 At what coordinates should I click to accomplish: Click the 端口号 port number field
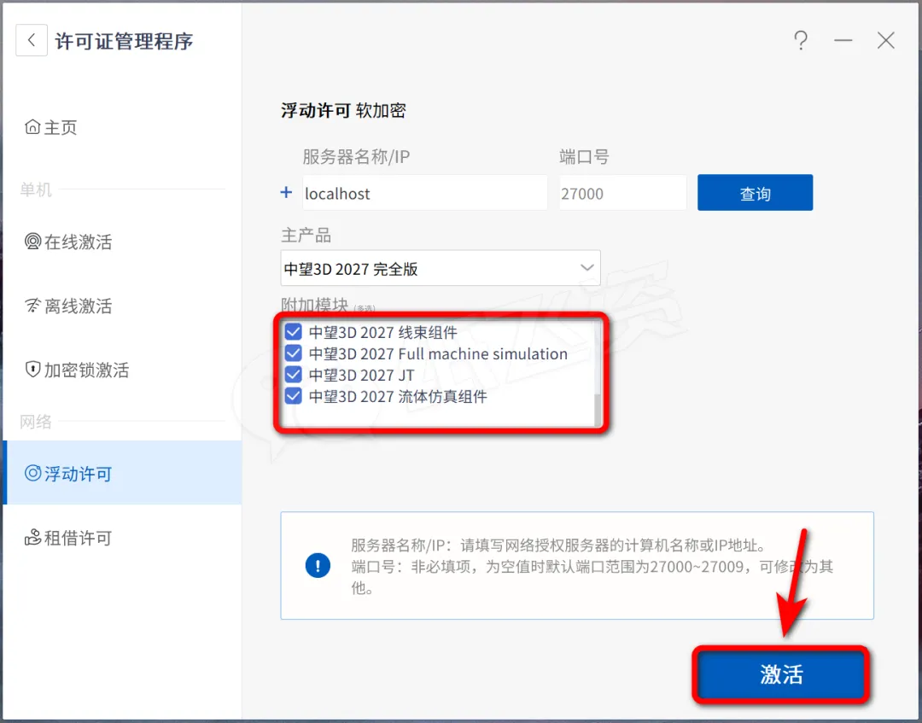pyautogui.click(x=622, y=193)
